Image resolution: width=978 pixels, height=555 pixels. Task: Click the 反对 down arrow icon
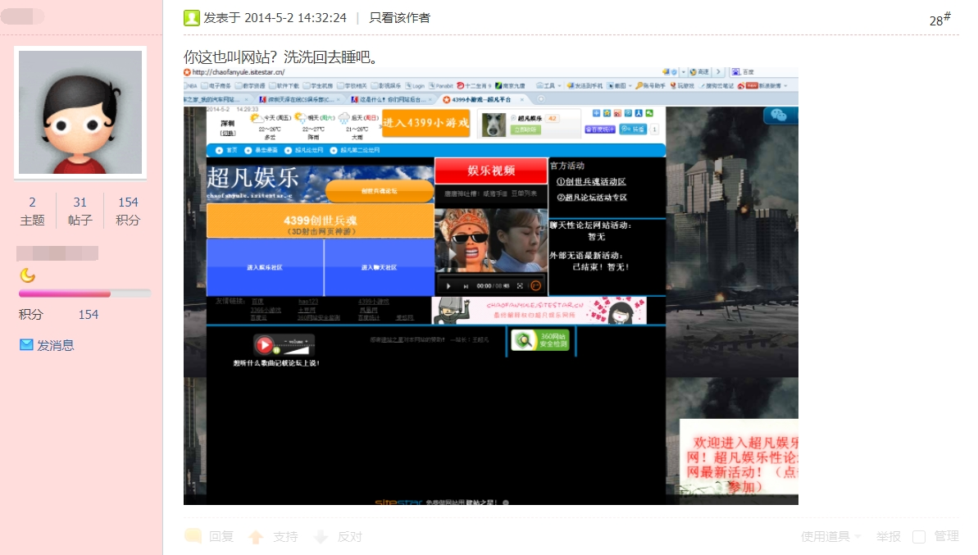321,537
